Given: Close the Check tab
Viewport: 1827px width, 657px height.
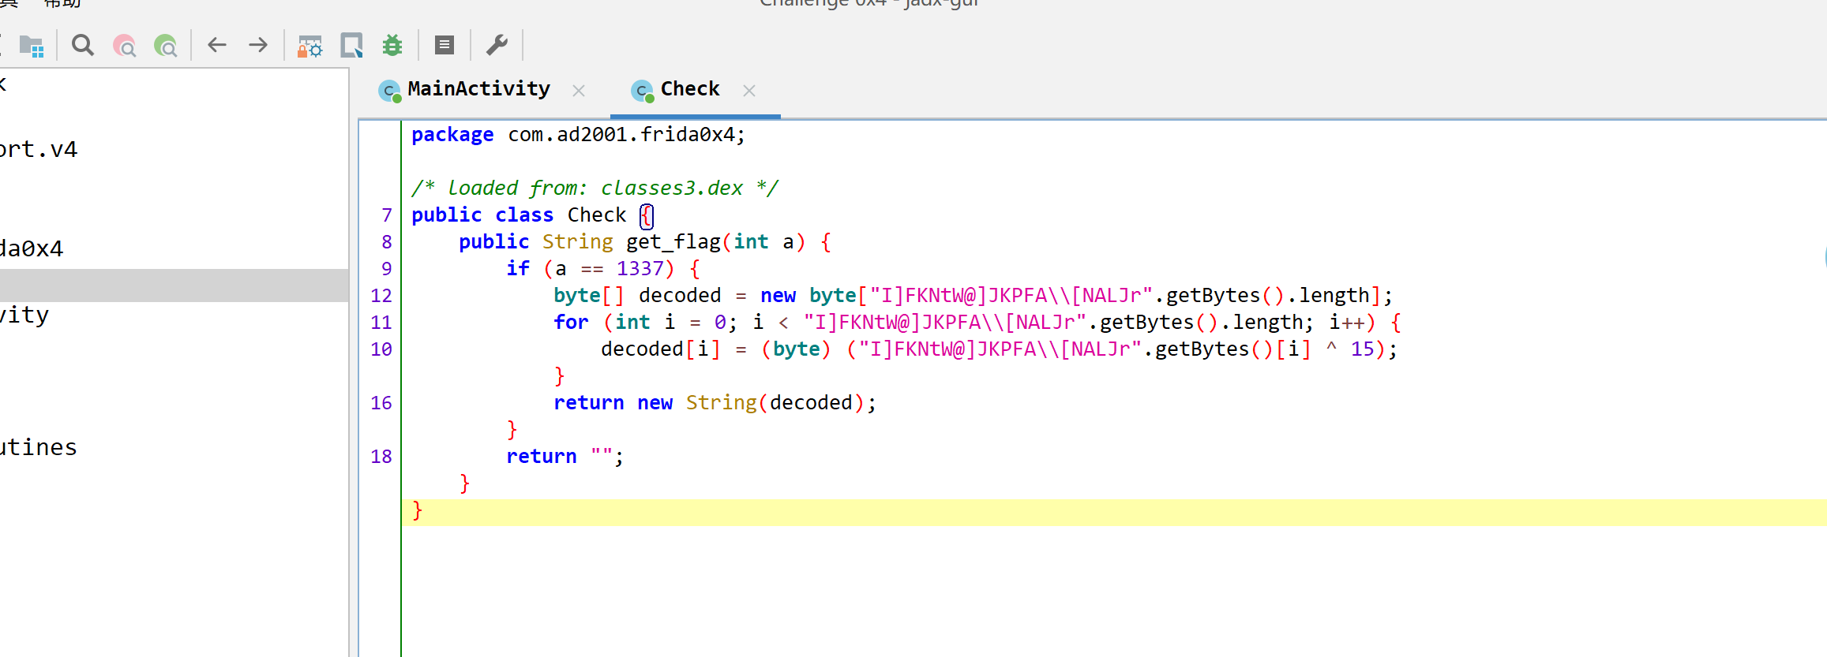Looking at the screenshot, I should (749, 91).
